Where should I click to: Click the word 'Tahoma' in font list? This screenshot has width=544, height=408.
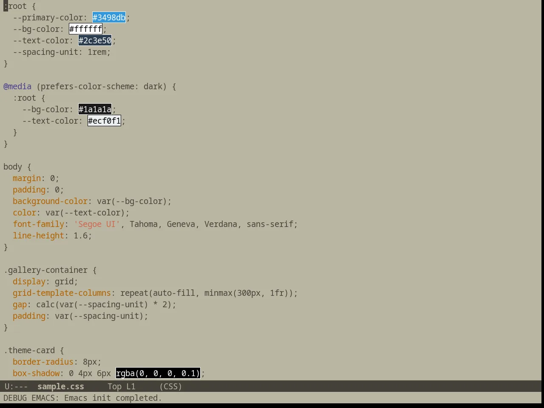144,224
